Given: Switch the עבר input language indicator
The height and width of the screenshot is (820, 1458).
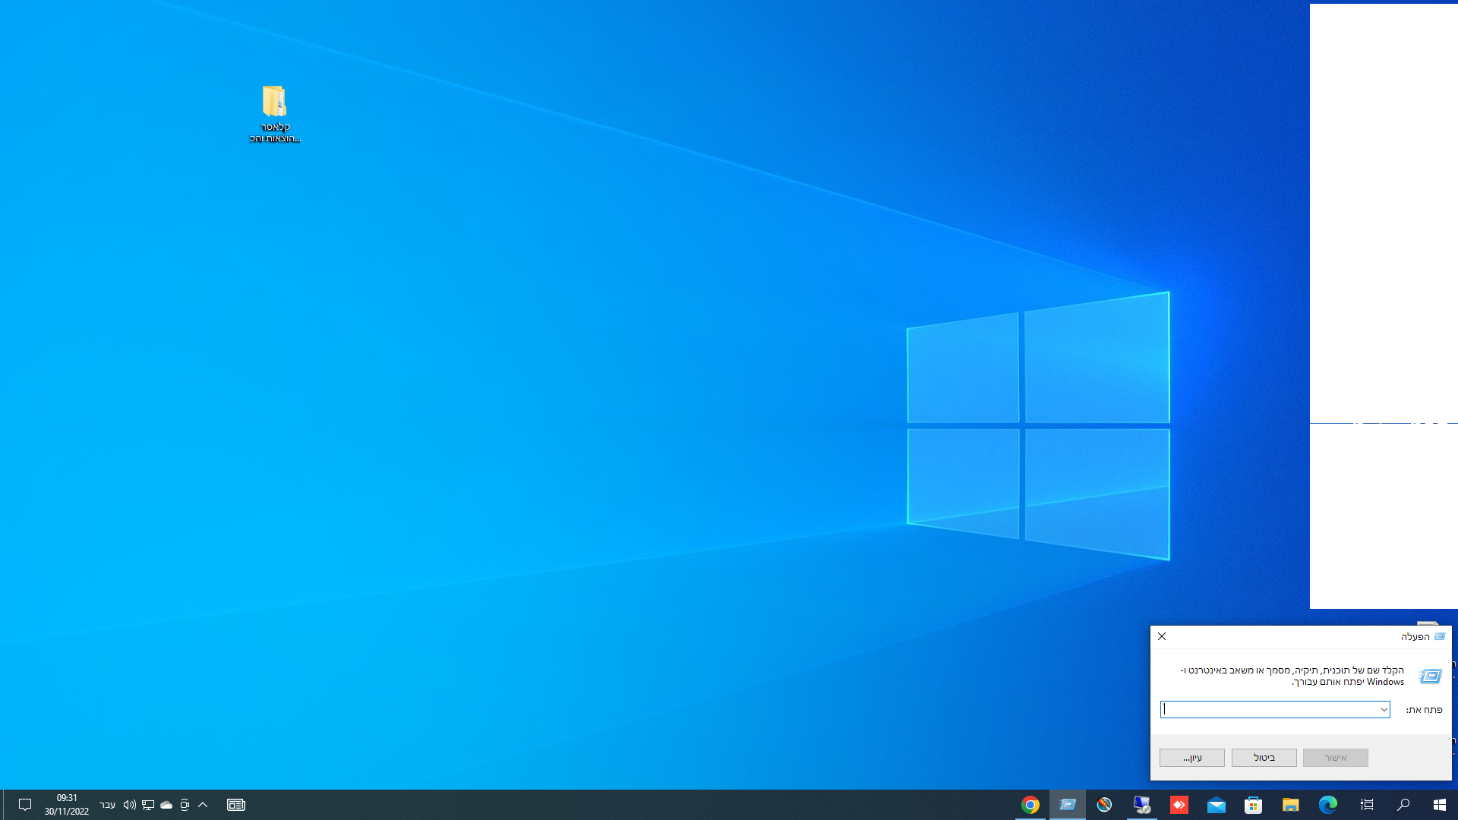Looking at the screenshot, I should 108,805.
